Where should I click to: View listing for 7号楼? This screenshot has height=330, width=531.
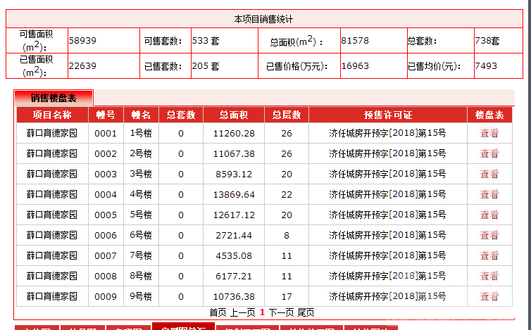click(x=489, y=255)
